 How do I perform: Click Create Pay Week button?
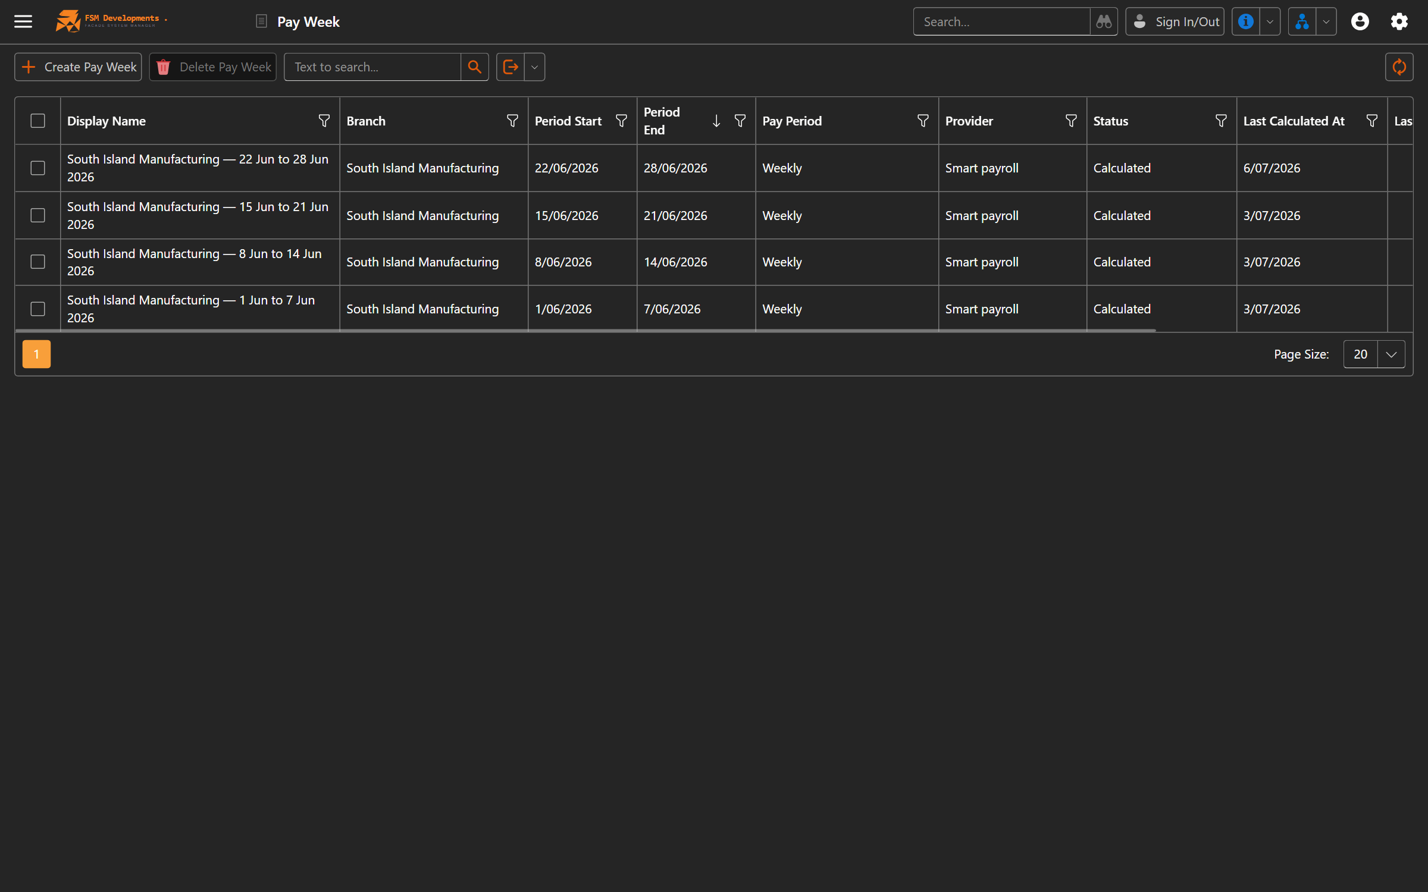coord(78,67)
